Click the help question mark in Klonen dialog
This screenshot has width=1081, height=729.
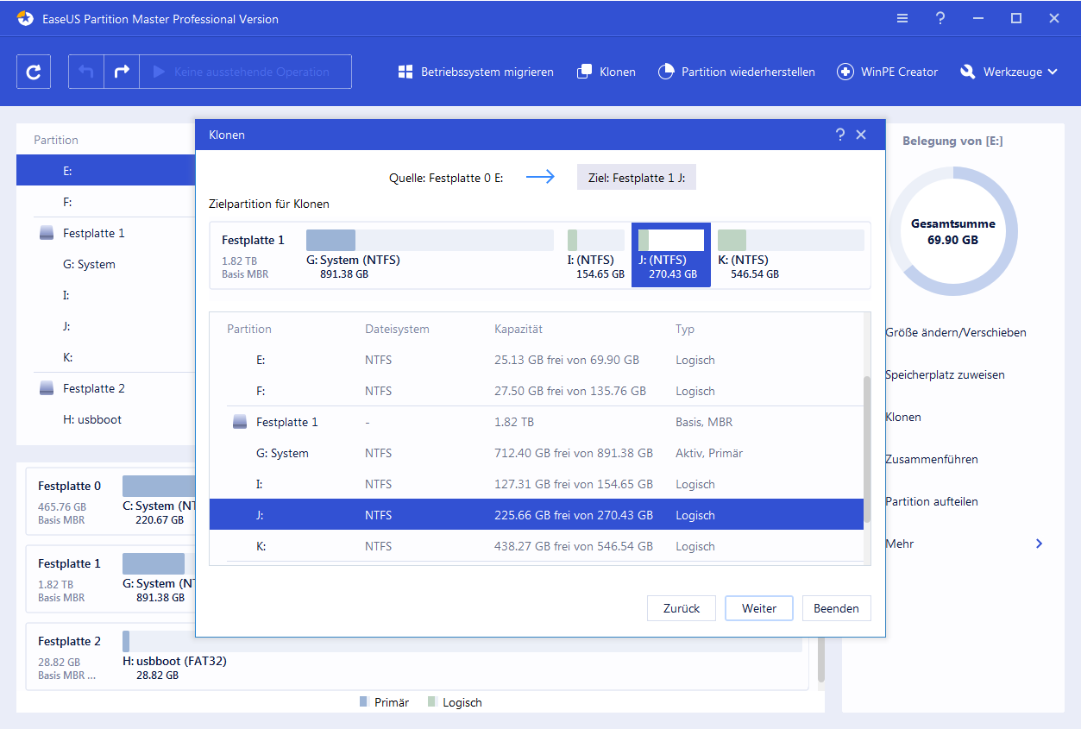(x=840, y=135)
